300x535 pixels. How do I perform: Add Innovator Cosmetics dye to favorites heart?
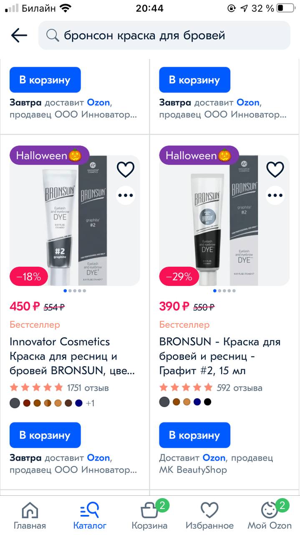click(x=125, y=170)
